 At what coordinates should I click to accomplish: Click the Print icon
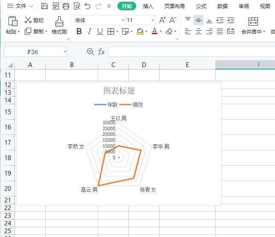tap(66, 6)
